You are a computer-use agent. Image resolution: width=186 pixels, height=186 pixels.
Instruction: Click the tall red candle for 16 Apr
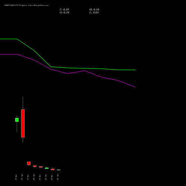coord(23,124)
